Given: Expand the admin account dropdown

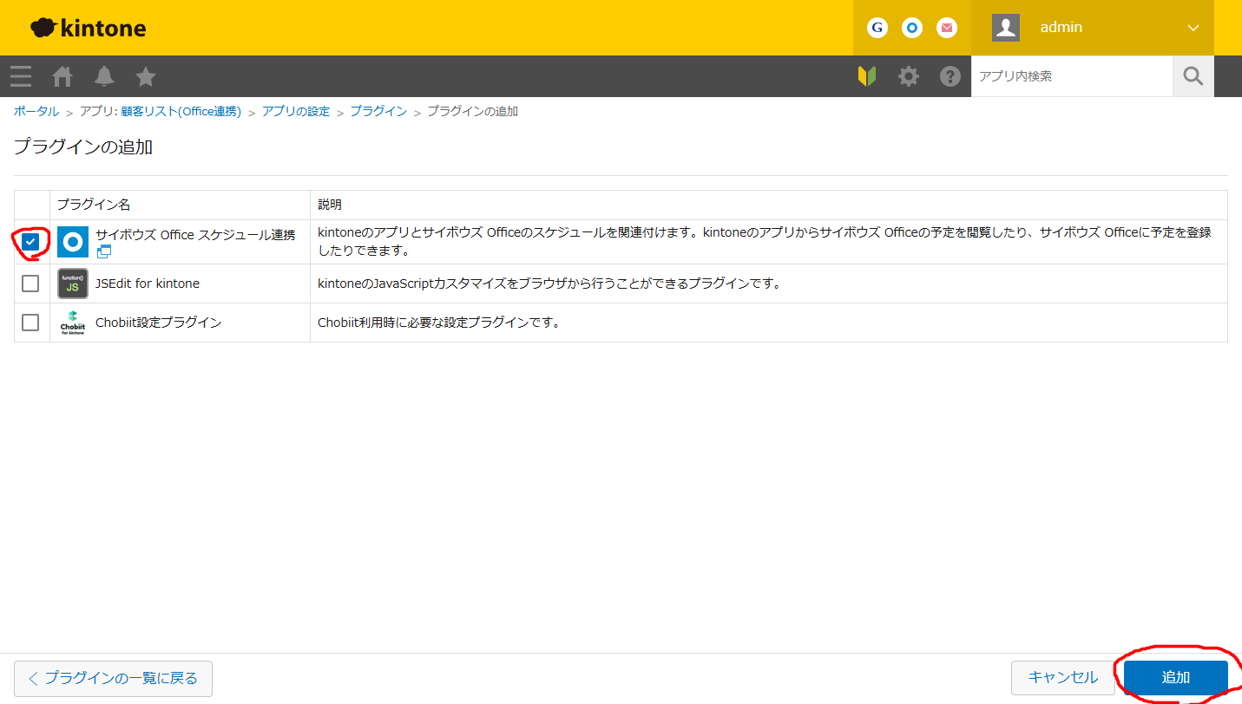Looking at the screenshot, I should [1193, 27].
